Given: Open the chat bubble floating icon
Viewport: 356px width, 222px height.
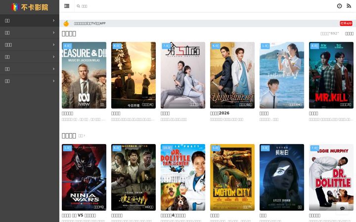Looking at the screenshot, I should click(x=342, y=208).
